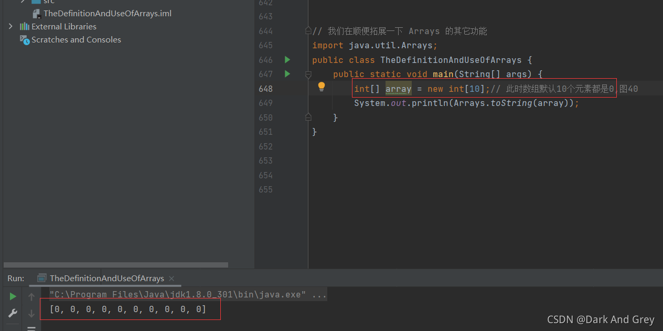The image size is (663, 331).
Task: Click the Chinese comment on line 644
Action: tap(400, 31)
